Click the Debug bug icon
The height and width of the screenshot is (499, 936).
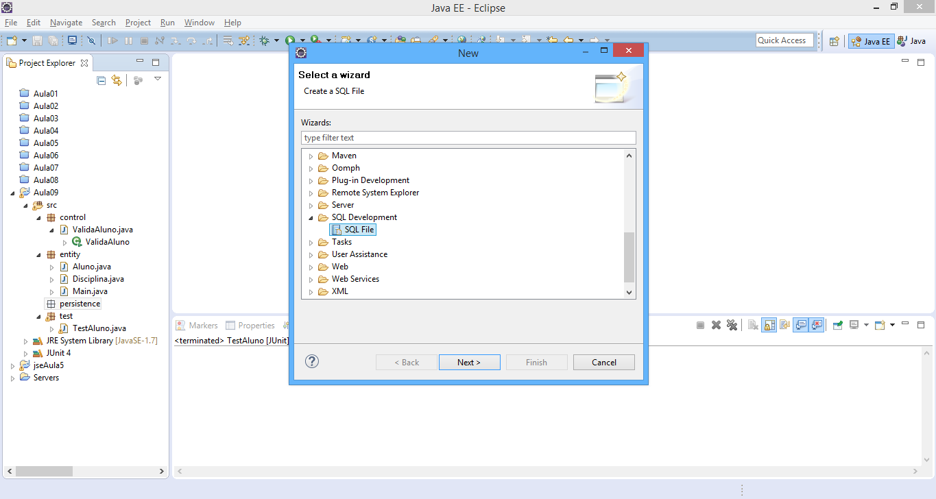coord(265,41)
